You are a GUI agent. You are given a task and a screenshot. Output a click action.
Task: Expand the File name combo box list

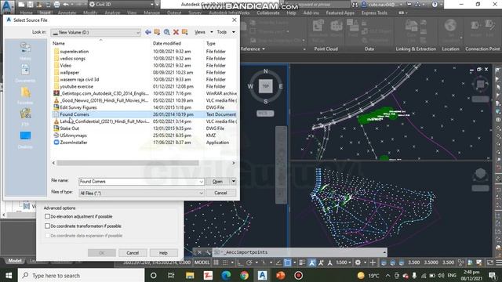click(201, 182)
